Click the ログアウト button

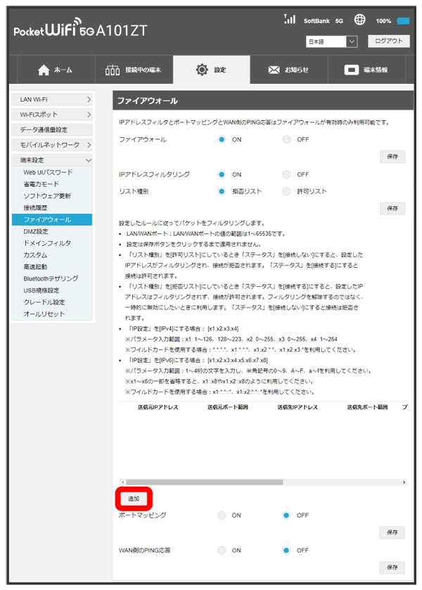[388, 41]
